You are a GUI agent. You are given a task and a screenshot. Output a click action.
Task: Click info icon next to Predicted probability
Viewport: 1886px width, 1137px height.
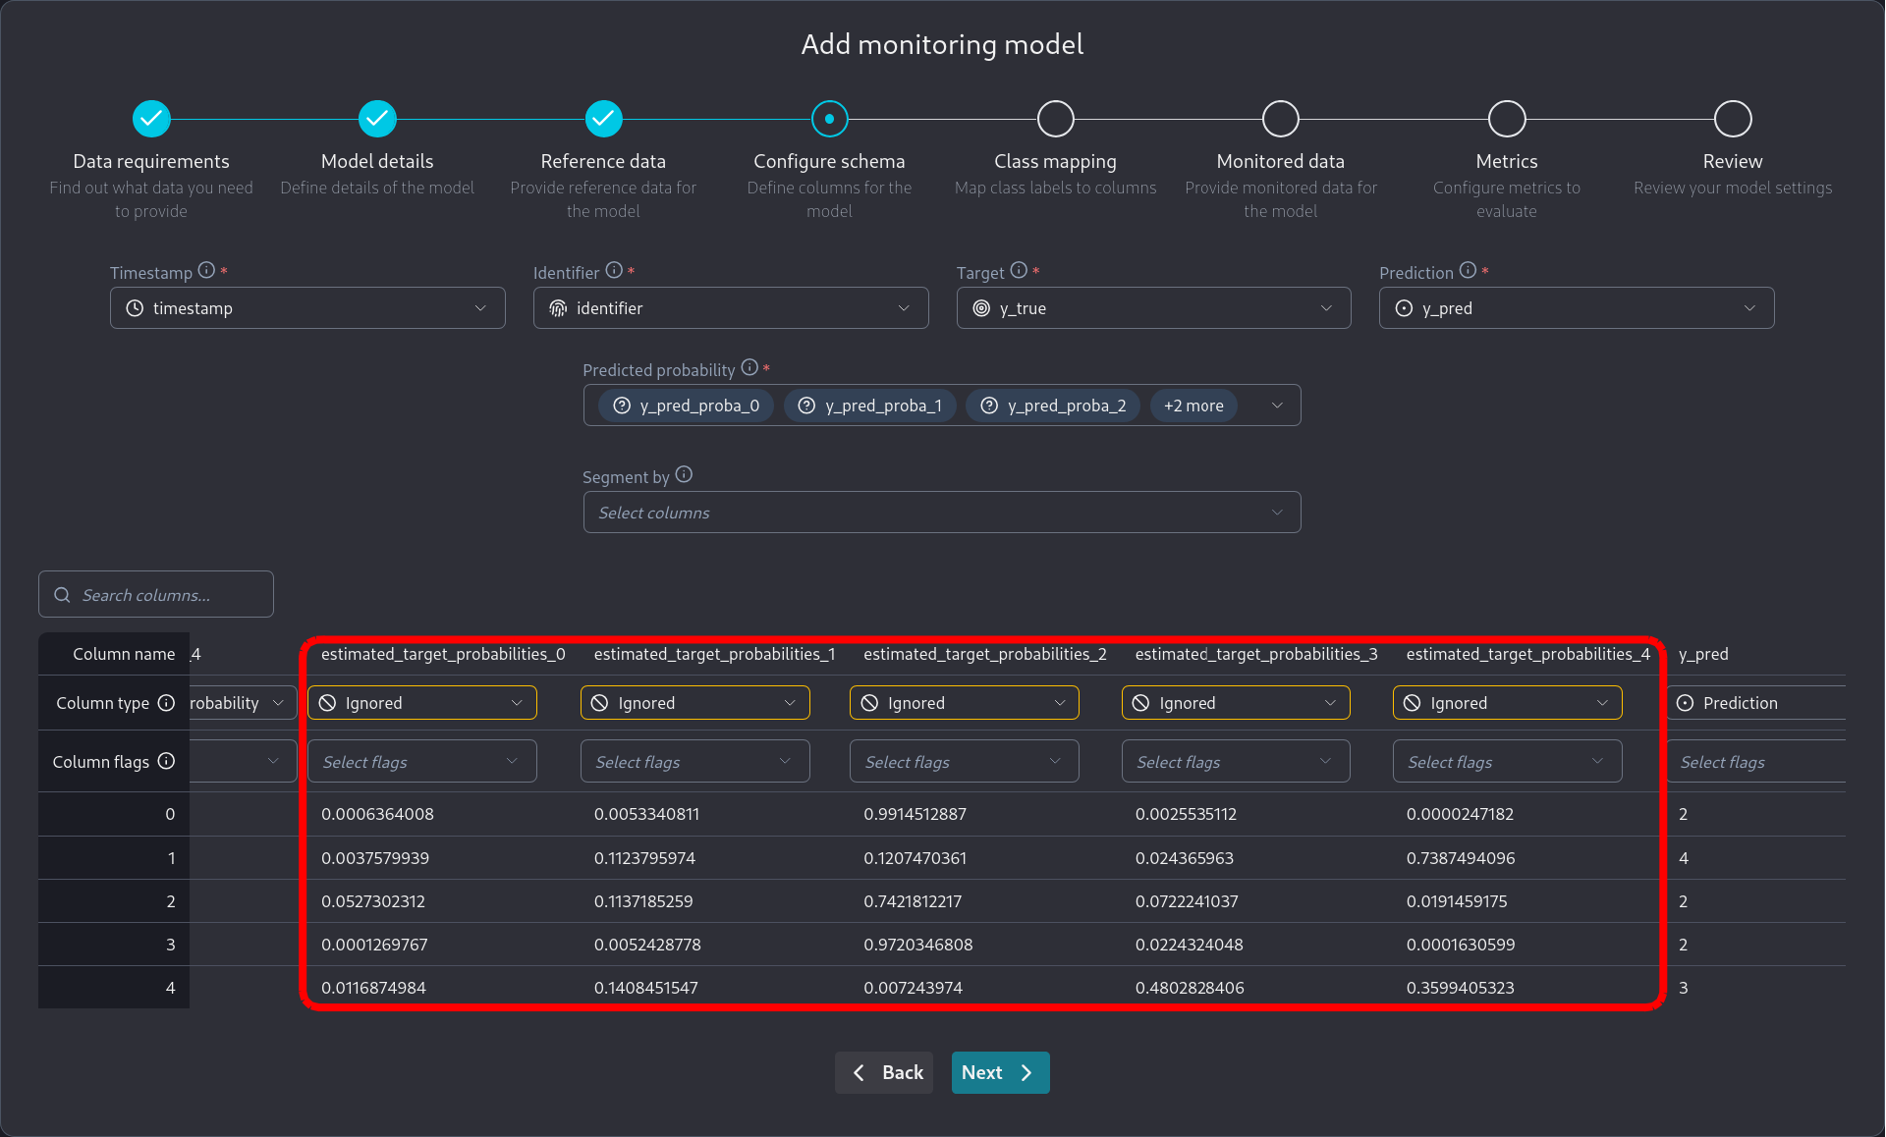pyautogui.click(x=749, y=367)
